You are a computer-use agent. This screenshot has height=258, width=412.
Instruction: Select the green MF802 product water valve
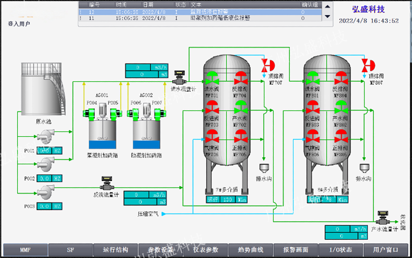tap(341, 107)
